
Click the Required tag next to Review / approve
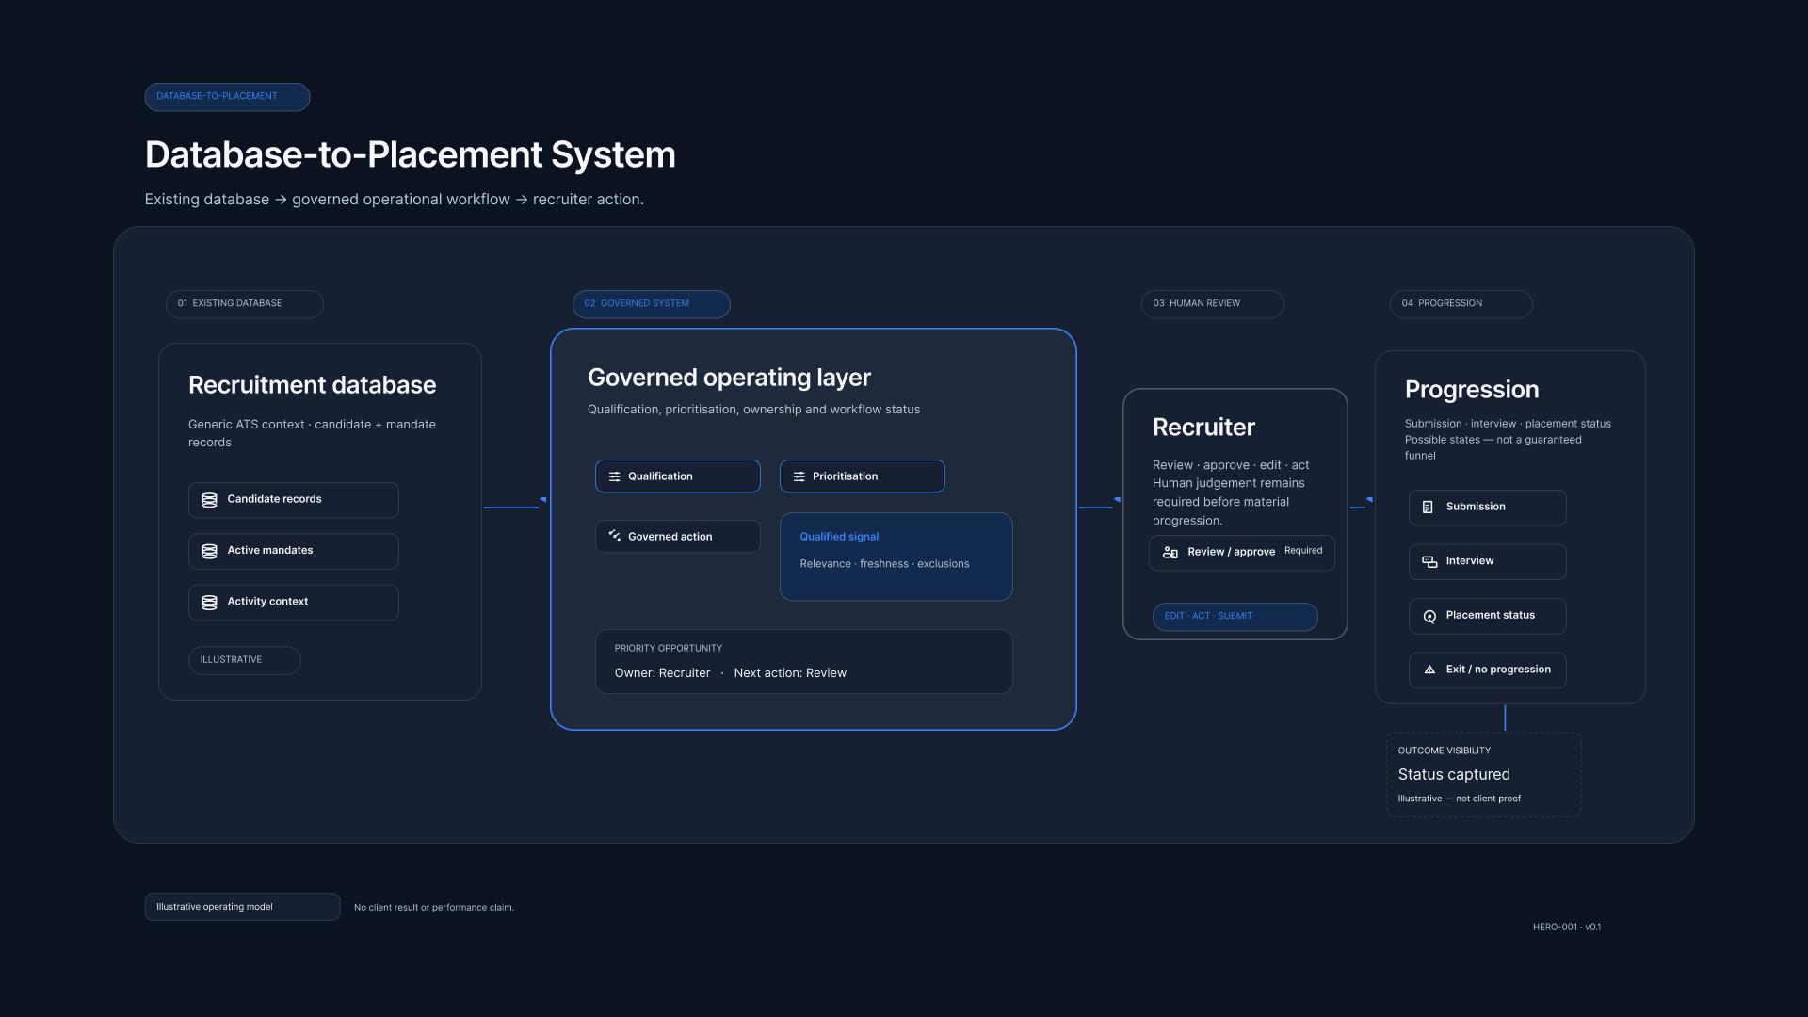[1303, 551]
